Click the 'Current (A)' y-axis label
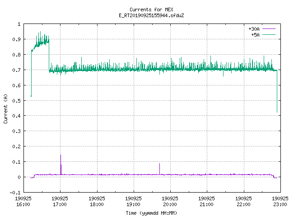 (x=5, y=108)
